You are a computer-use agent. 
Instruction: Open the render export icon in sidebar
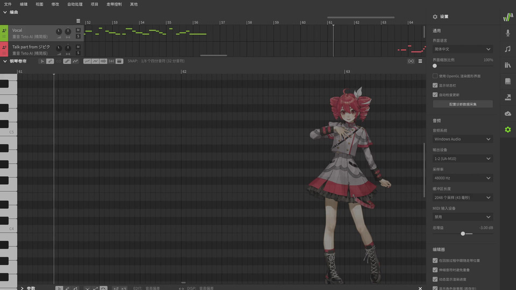[508, 97]
